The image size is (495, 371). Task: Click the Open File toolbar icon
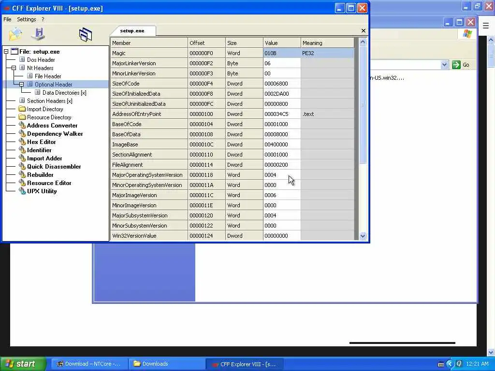15,34
